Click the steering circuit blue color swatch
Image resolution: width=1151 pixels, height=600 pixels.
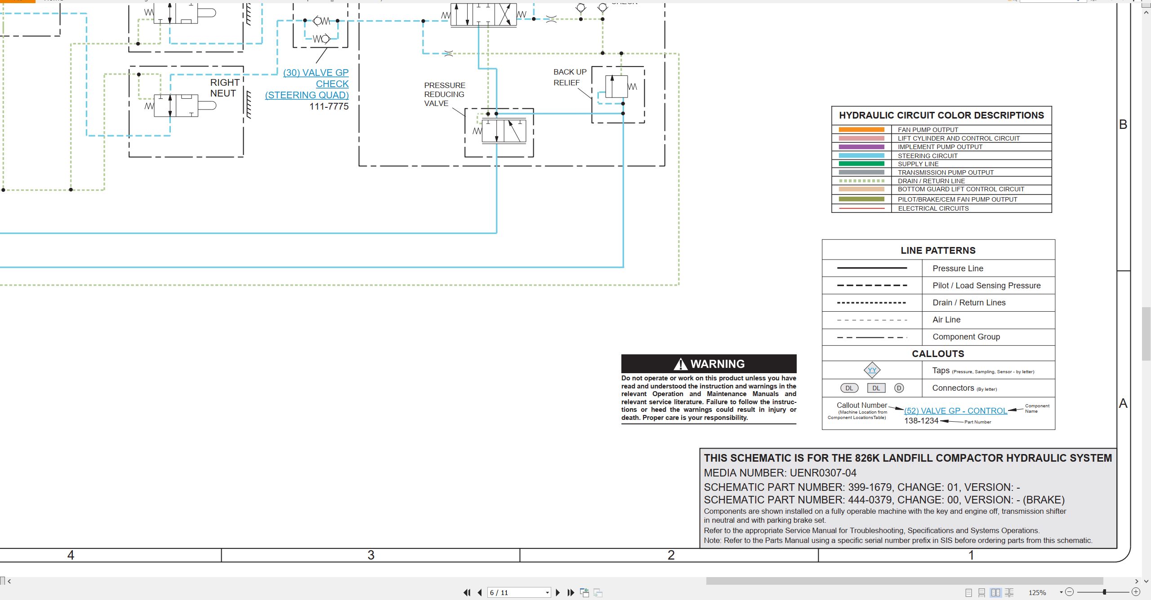[861, 155]
